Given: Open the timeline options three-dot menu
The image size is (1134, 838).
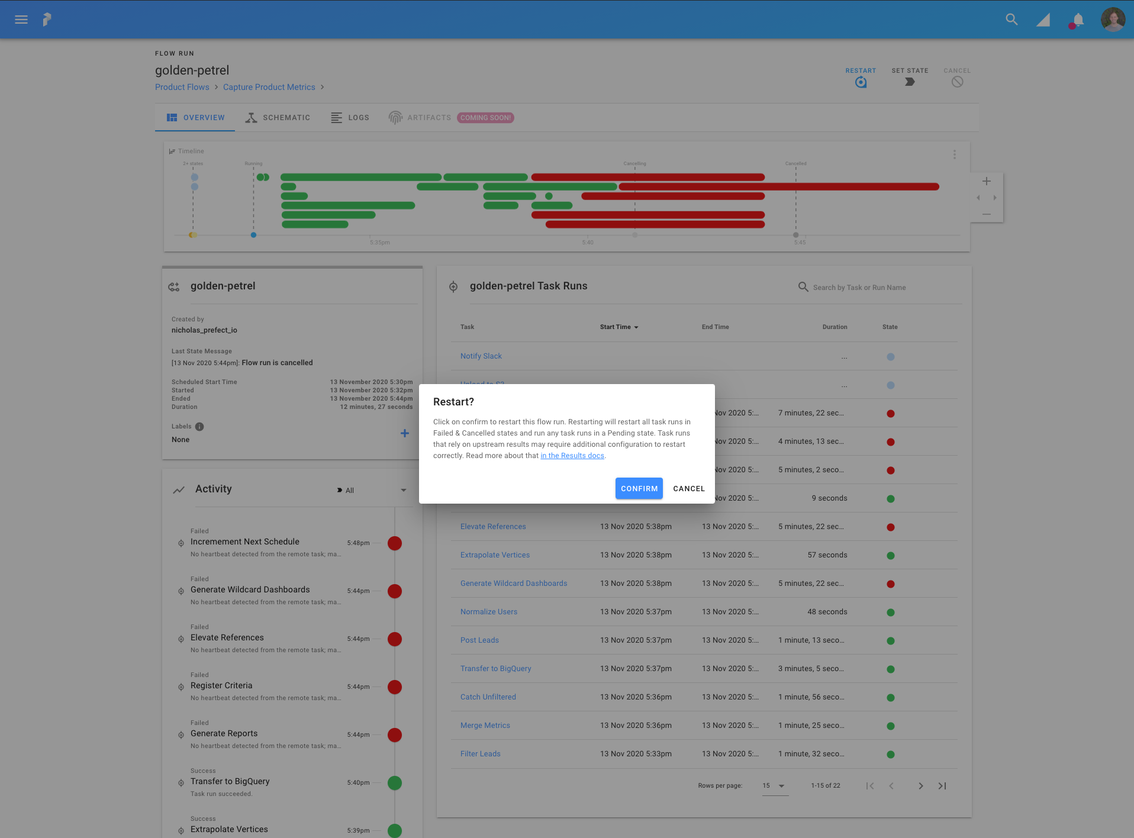Looking at the screenshot, I should 954,154.
